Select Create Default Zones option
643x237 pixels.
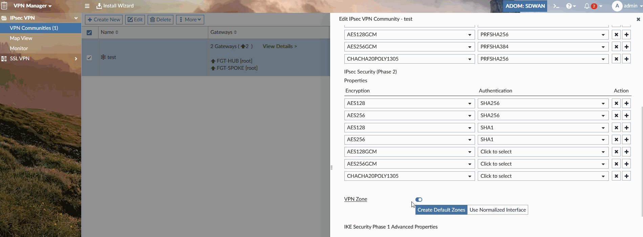point(441,210)
